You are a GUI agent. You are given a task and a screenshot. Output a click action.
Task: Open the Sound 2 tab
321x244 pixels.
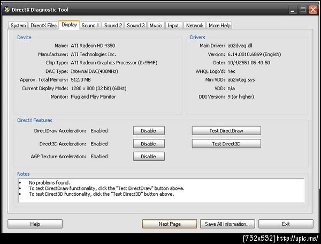113,25
